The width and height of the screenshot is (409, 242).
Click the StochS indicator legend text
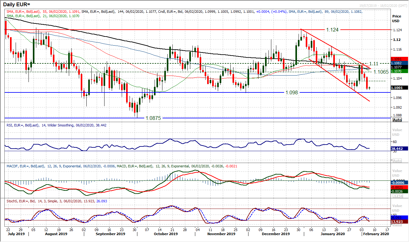(57, 201)
